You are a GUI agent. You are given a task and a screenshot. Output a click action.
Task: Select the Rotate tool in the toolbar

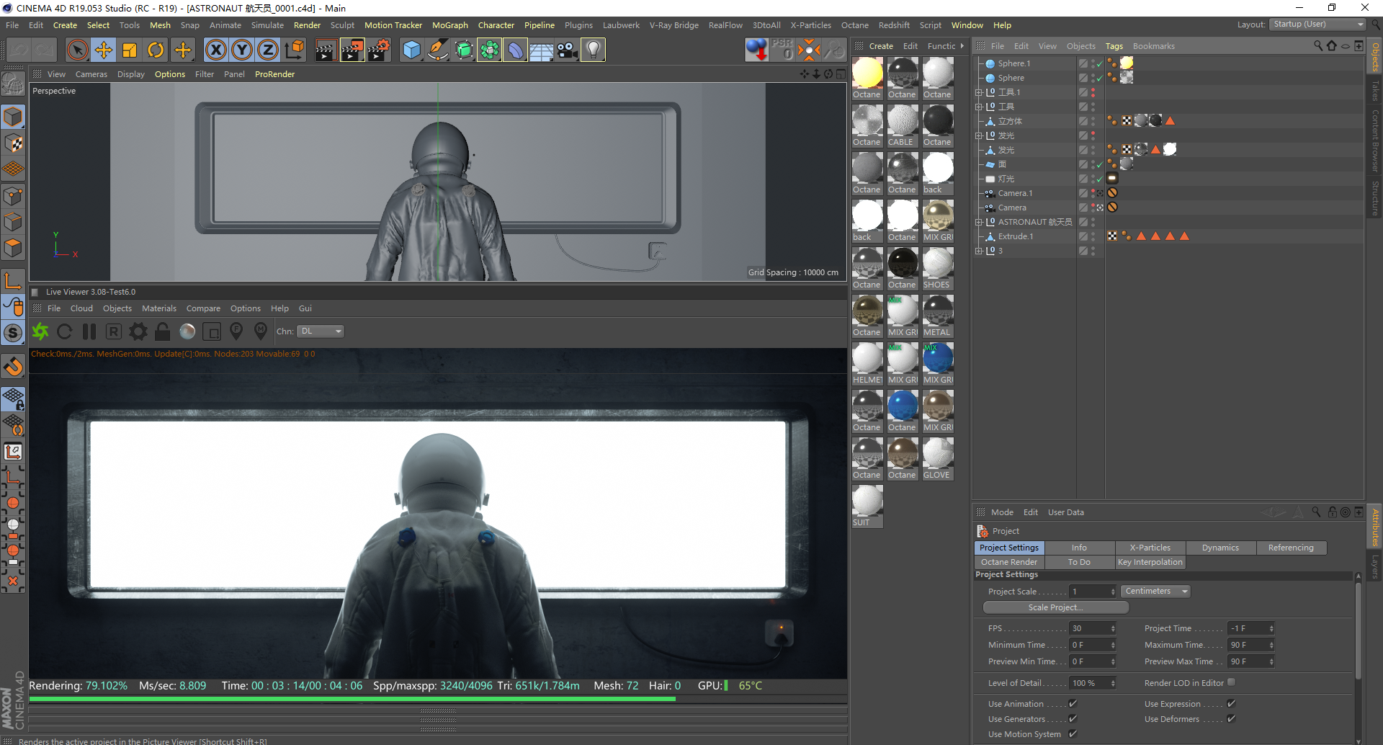tap(156, 50)
